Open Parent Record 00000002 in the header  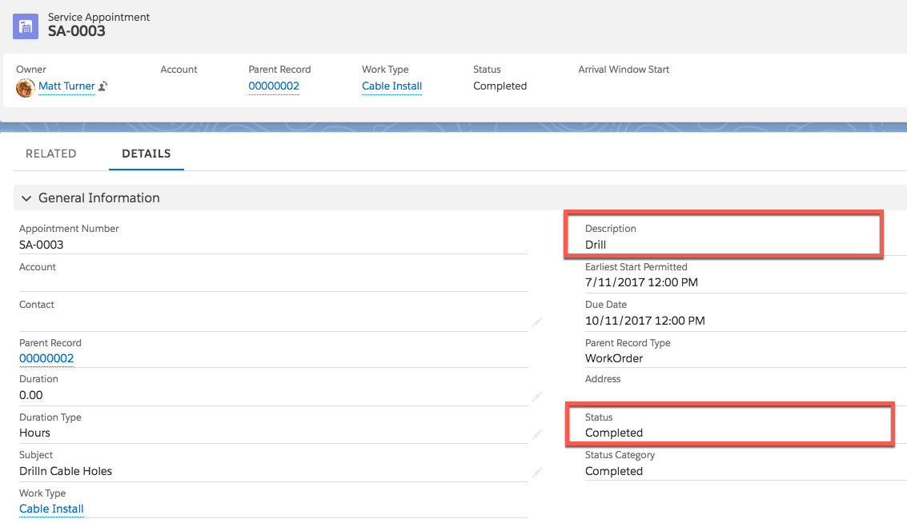[x=274, y=86]
